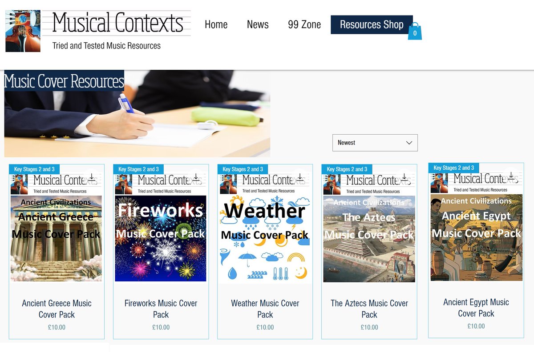
Task: Click the download icon on Ancient Greece pack
Action: (91, 177)
